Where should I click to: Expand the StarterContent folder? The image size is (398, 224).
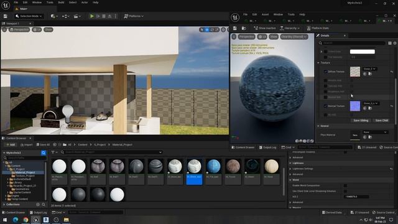click(8, 192)
